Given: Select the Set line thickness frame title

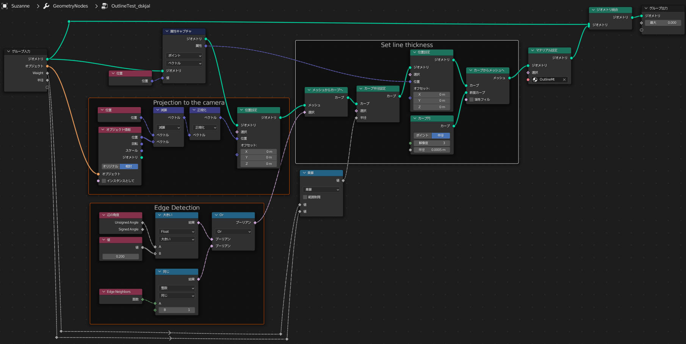Looking at the screenshot, I should tap(407, 45).
